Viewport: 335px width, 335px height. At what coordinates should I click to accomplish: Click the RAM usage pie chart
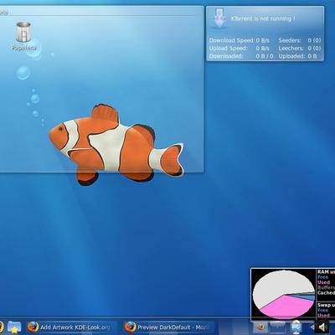click(x=284, y=295)
